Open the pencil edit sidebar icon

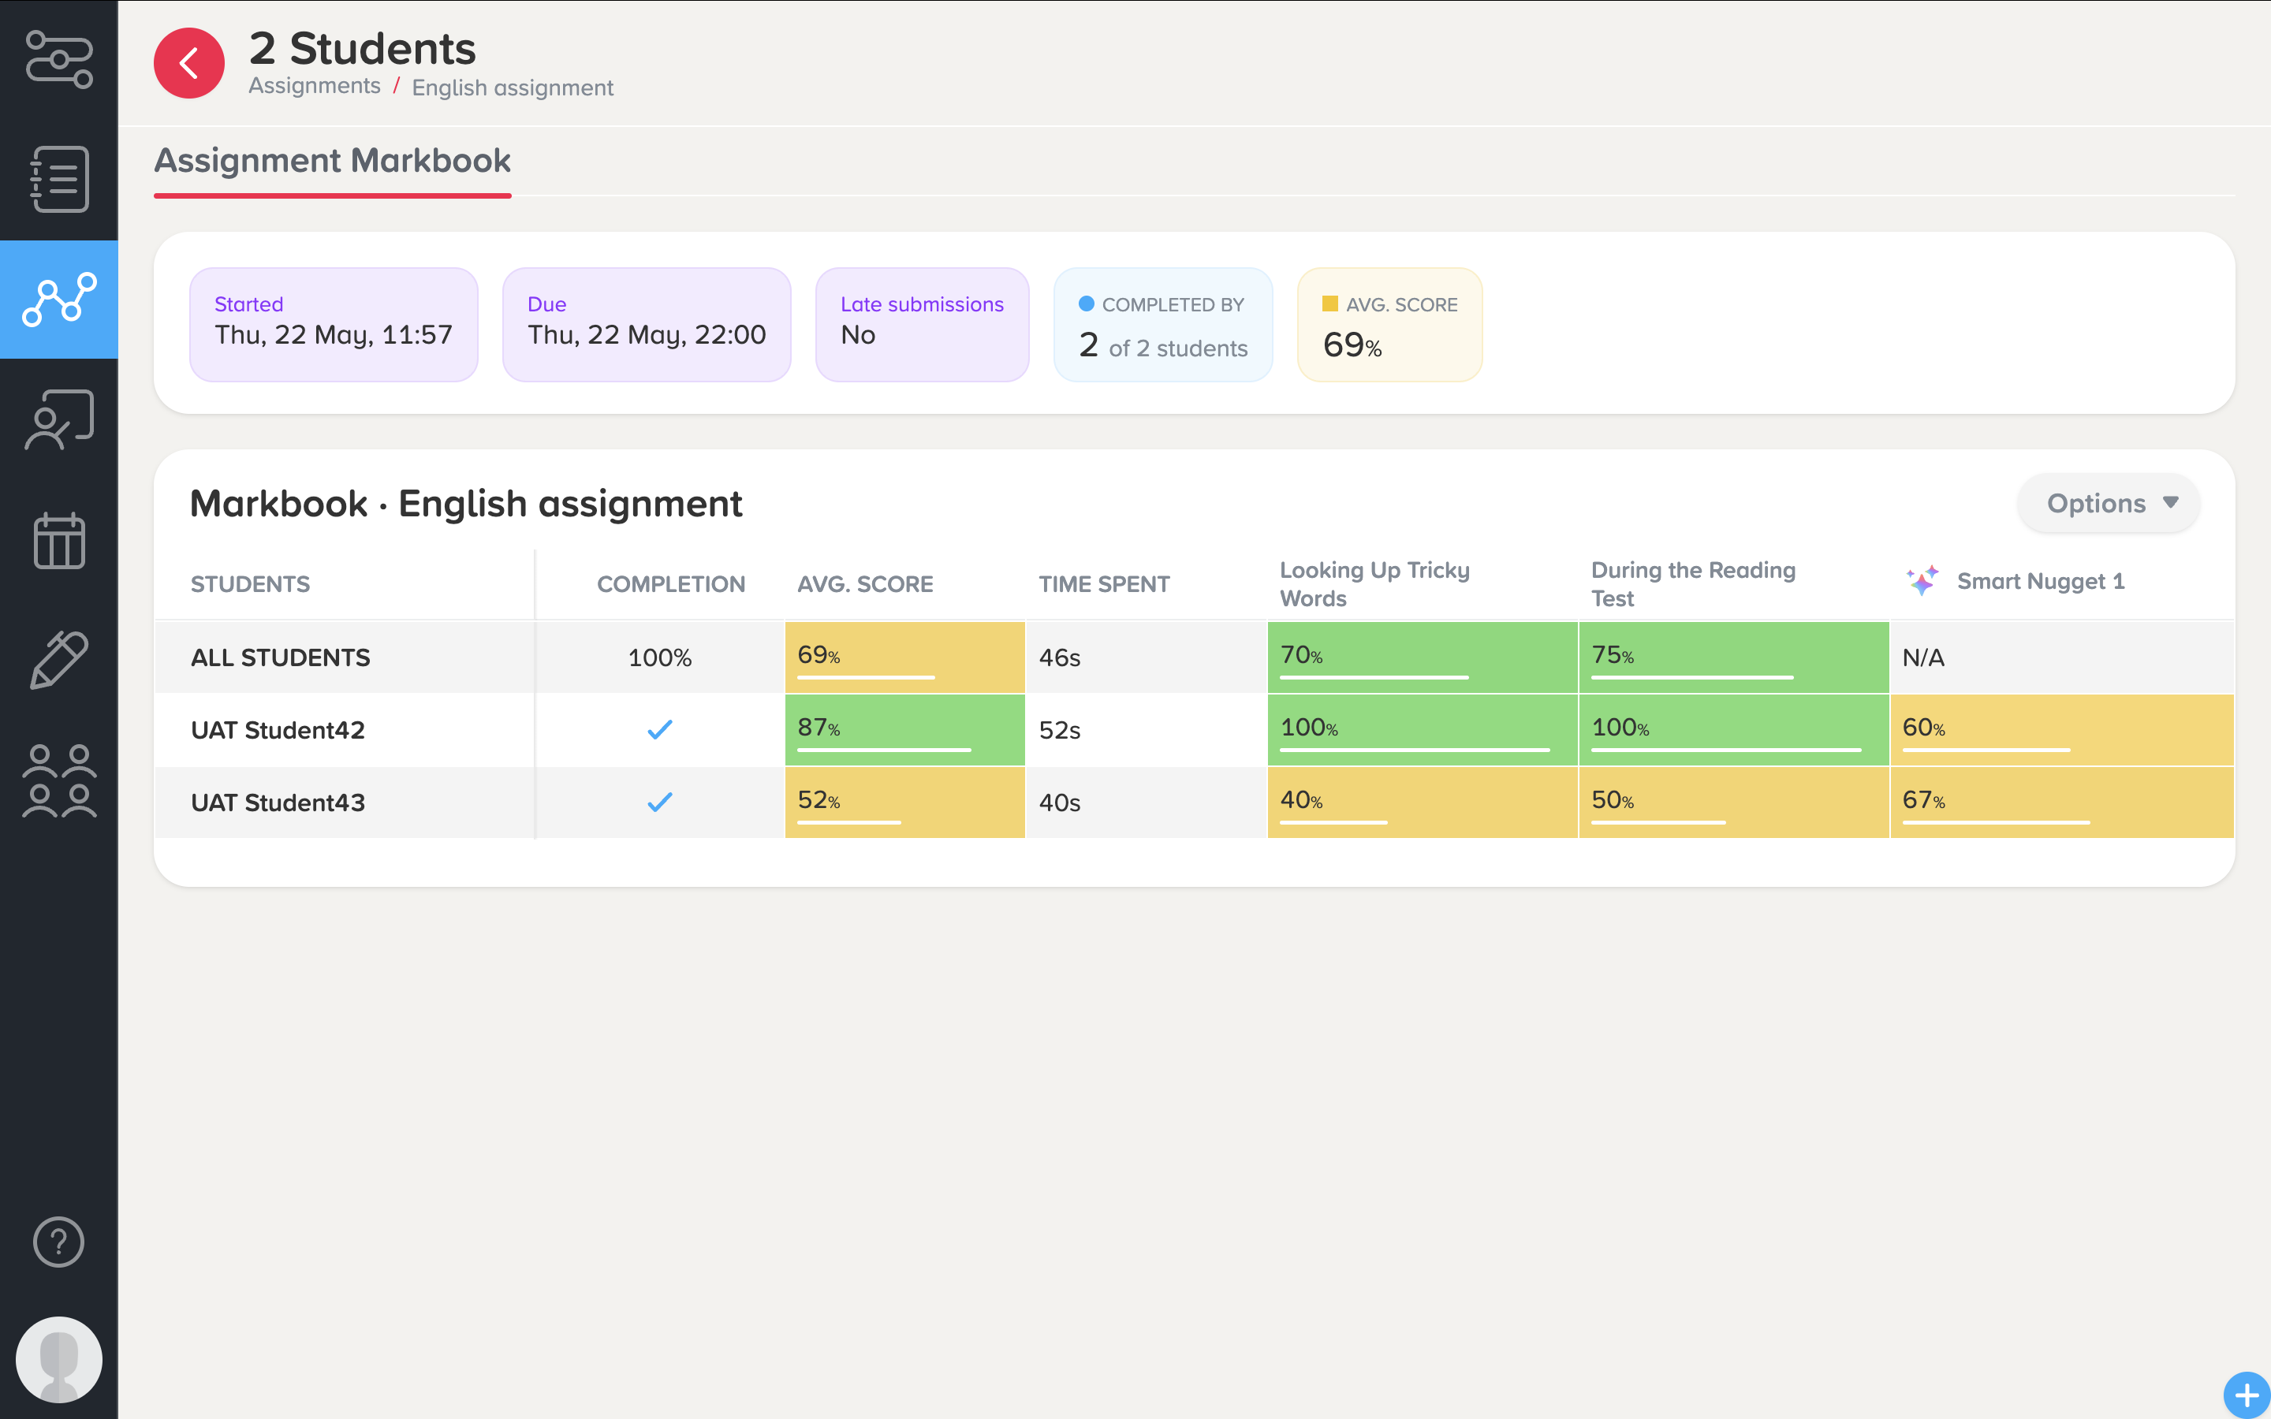point(59,660)
